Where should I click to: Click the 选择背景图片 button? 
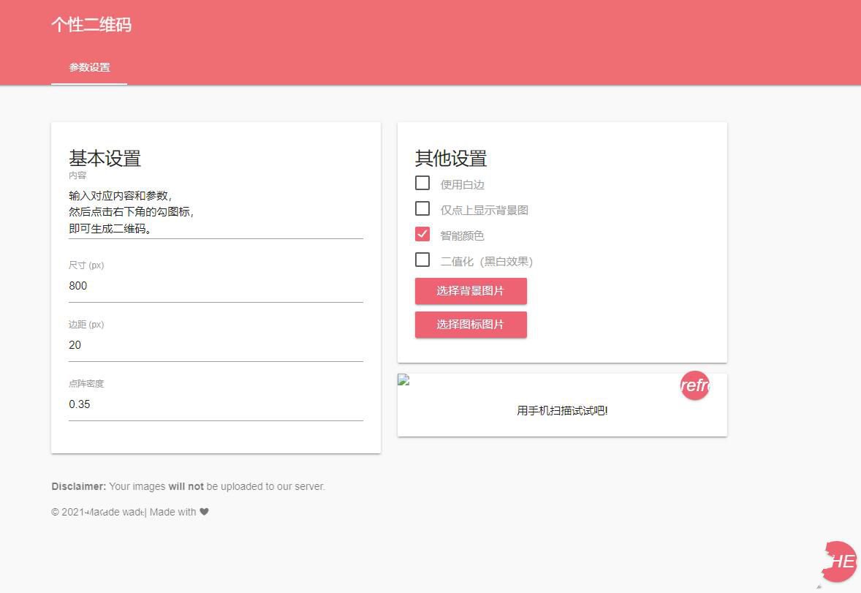(x=471, y=291)
